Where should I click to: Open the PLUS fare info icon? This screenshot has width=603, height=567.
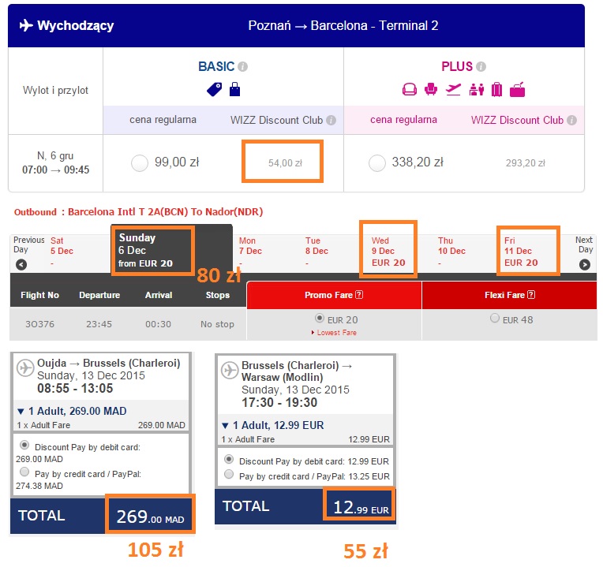(481, 67)
